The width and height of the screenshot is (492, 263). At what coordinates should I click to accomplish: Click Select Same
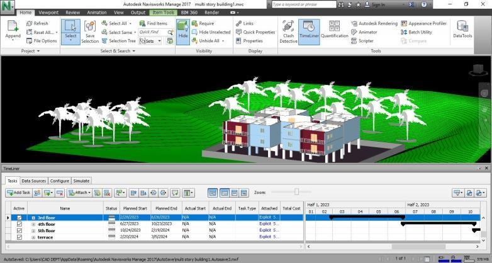[x=119, y=32]
